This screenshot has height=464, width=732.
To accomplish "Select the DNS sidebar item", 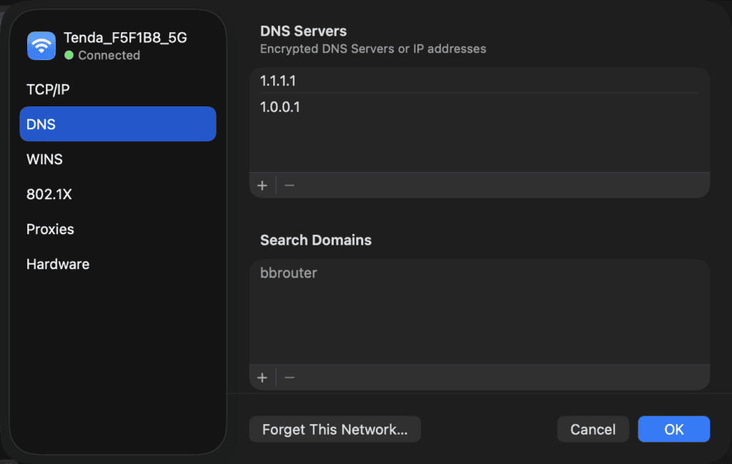I will coord(118,124).
